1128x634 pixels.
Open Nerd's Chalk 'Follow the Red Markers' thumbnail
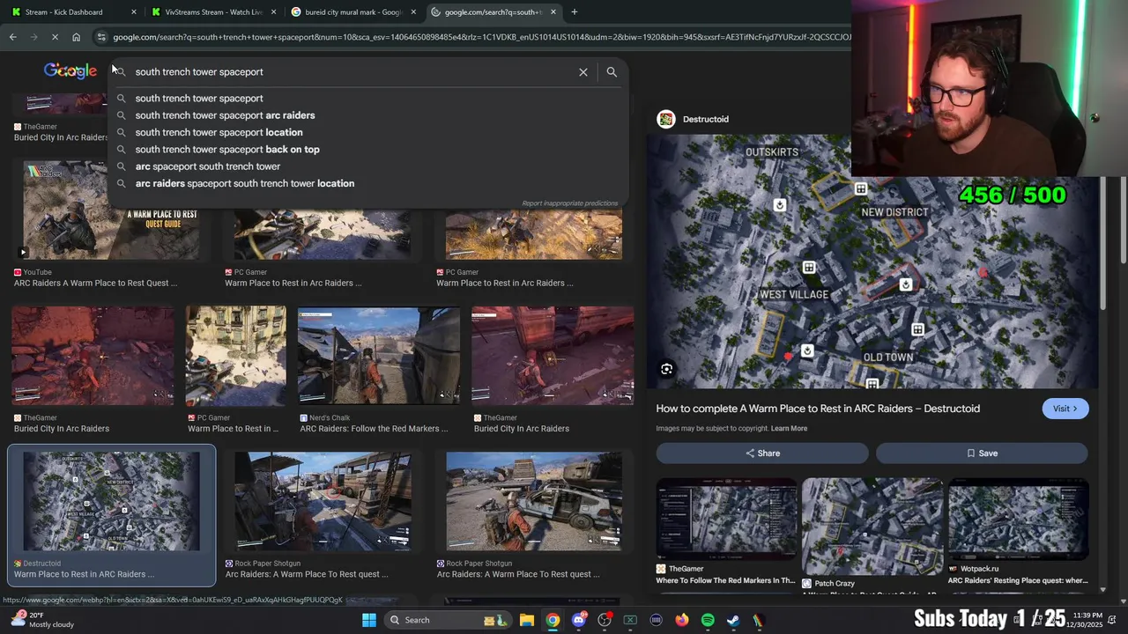coord(378,356)
